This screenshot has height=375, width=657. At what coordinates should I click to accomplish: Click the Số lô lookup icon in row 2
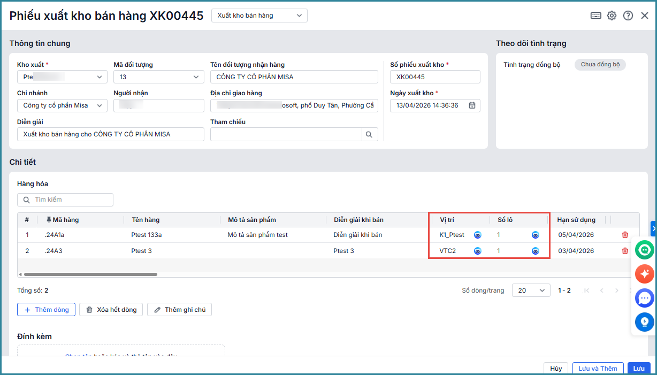535,251
